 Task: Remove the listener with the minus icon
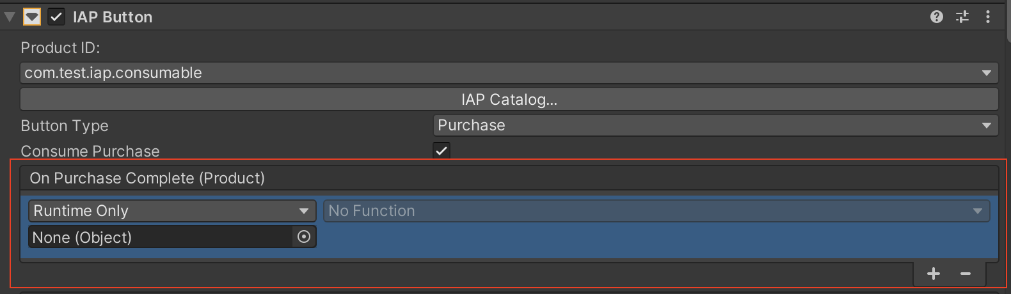[966, 274]
